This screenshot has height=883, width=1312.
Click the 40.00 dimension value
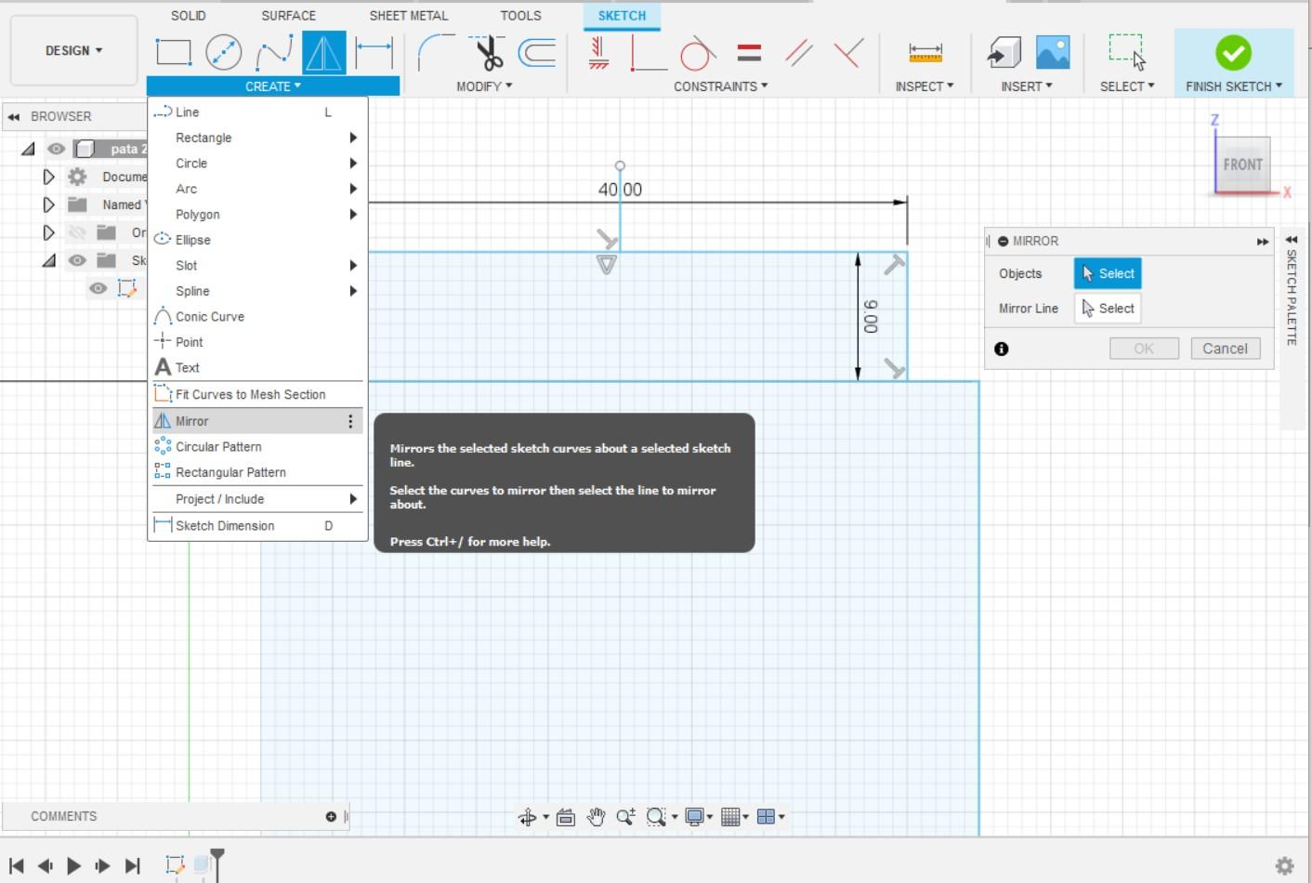(x=620, y=190)
